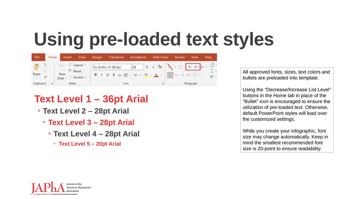Click the Increase List Level arrow icon
Image resolution: width=353 pixels, height=199 pixels.
(x=196, y=67)
